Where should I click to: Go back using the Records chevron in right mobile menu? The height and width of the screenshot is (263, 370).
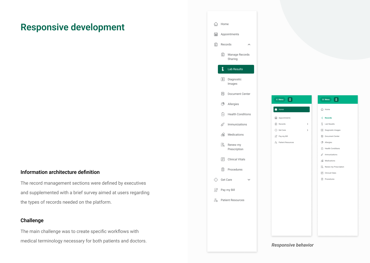click(x=322, y=118)
